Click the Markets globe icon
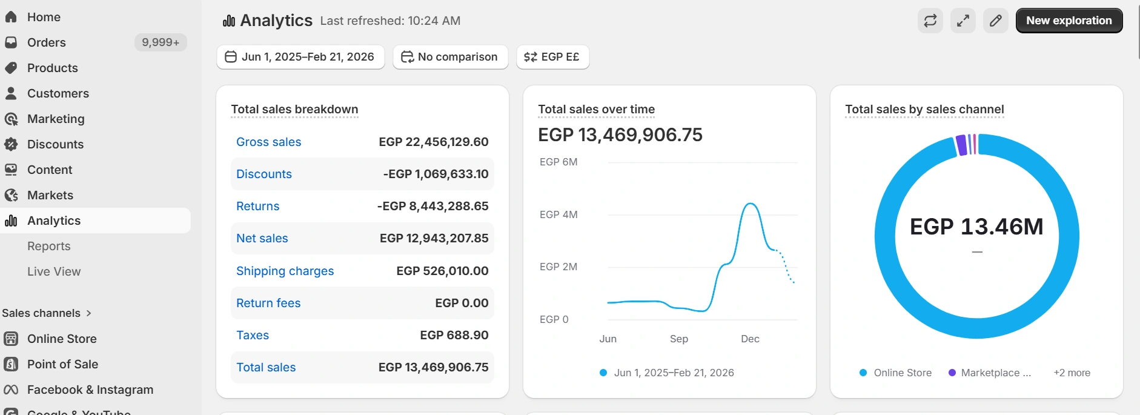Viewport: 1140px width, 415px height. tap(11, 195)
